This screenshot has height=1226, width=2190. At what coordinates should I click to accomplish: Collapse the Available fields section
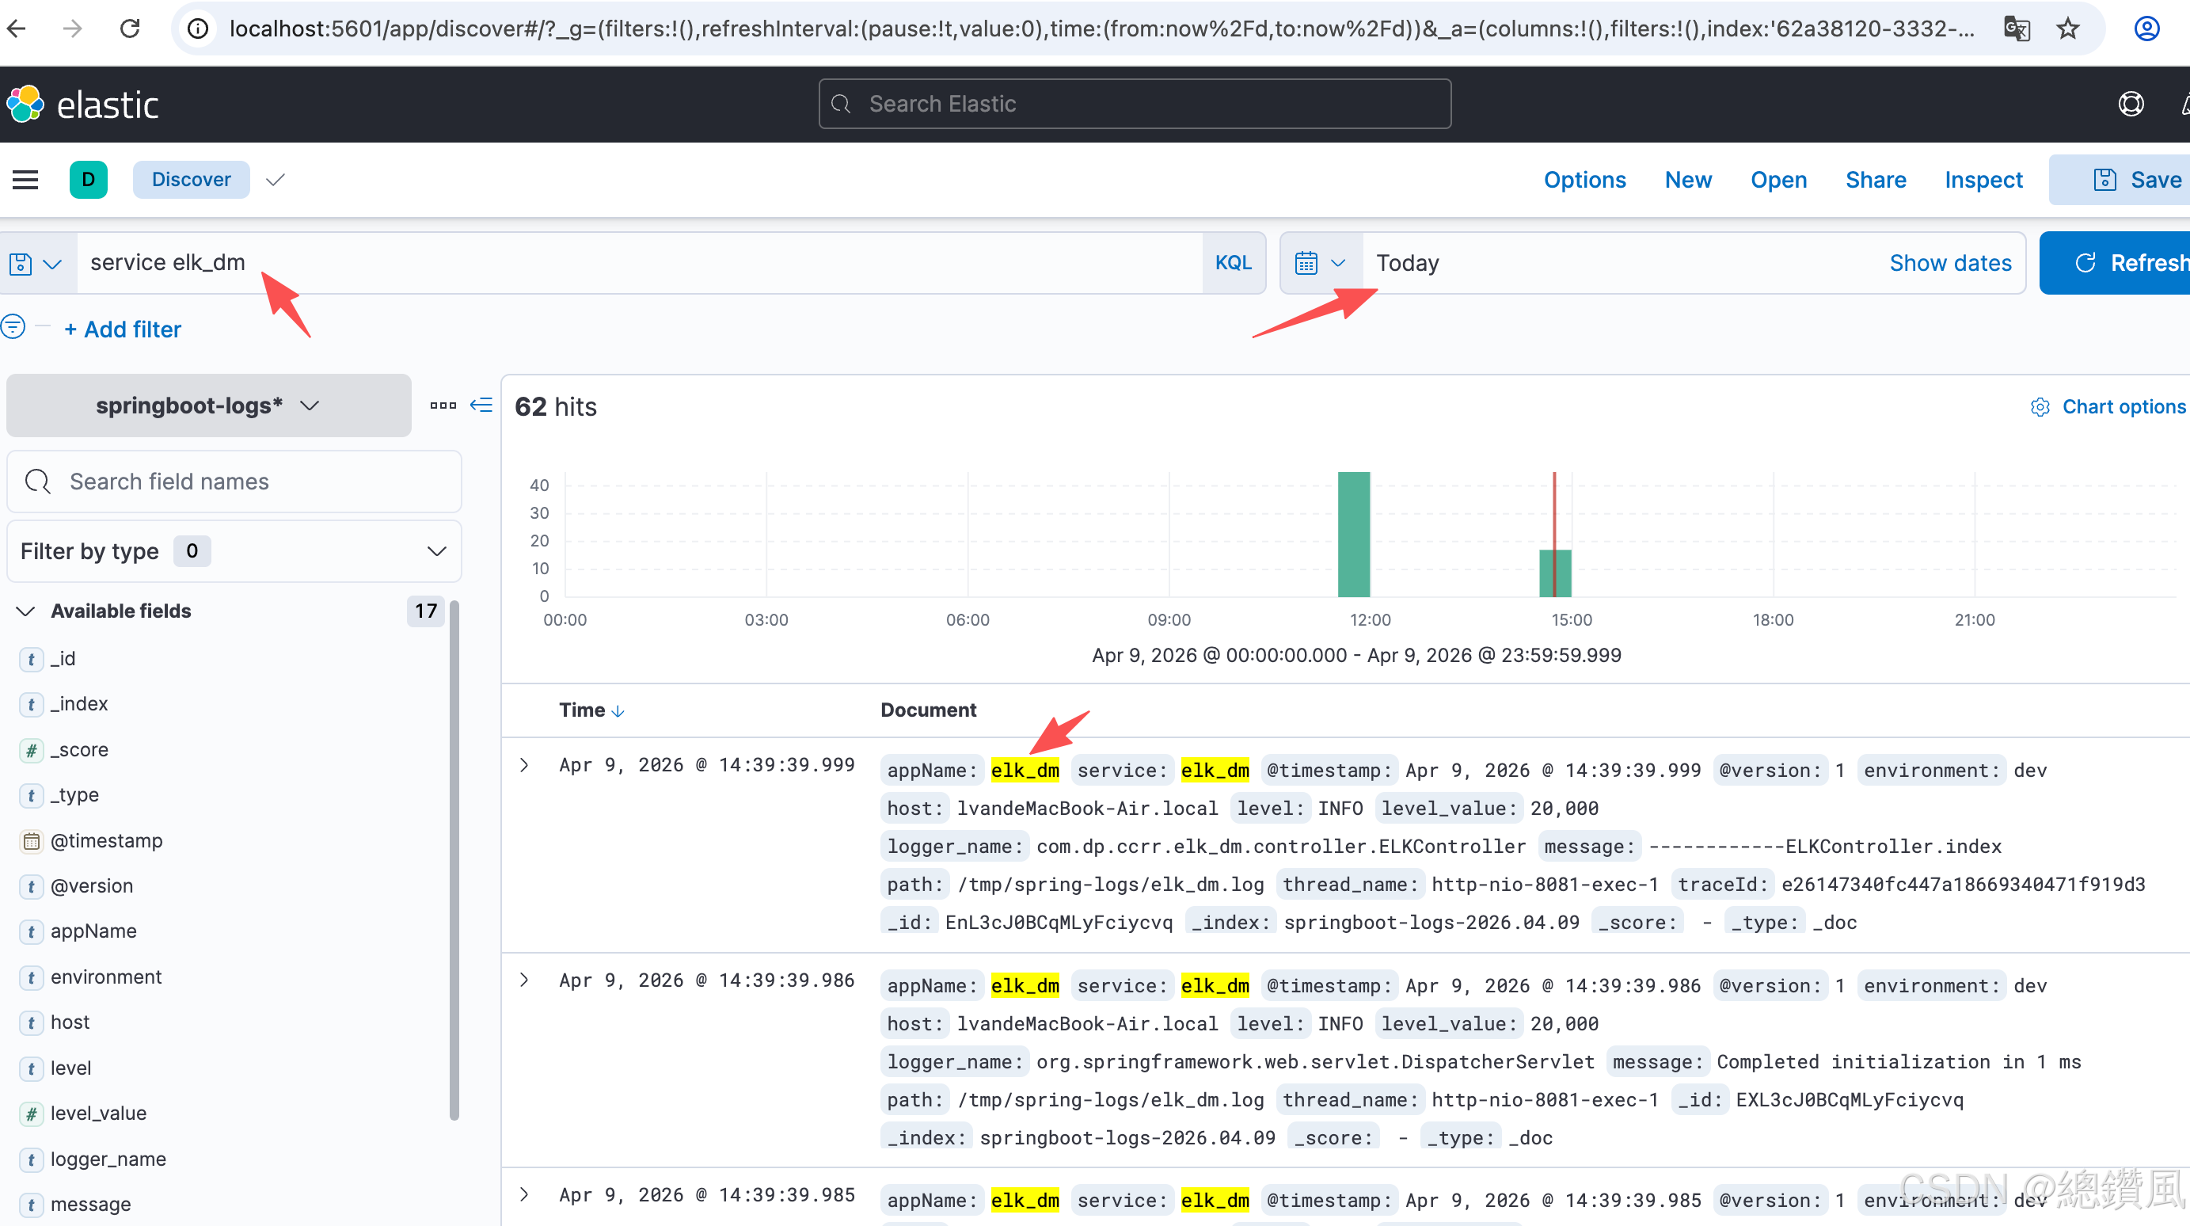point(25,611)
